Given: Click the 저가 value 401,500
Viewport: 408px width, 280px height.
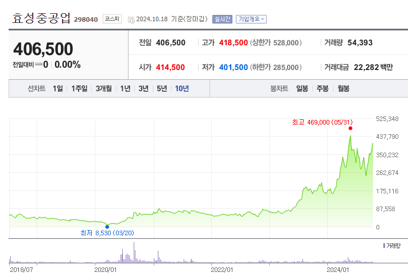Looking at the screenshot, I should [x=234, y=67].
